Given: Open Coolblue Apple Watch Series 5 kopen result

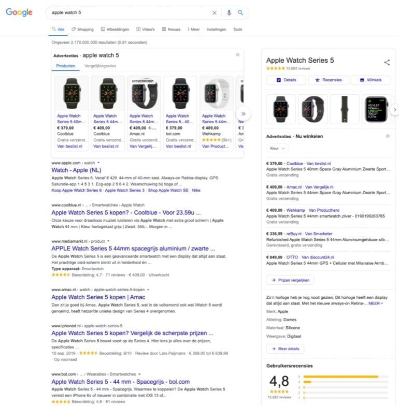Looking at the screenshot, I should click(126, 212).
